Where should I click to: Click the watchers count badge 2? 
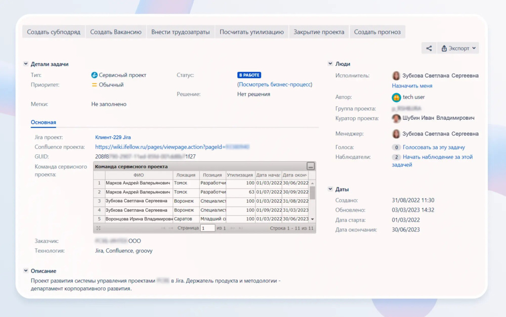(x=396, y=157)
